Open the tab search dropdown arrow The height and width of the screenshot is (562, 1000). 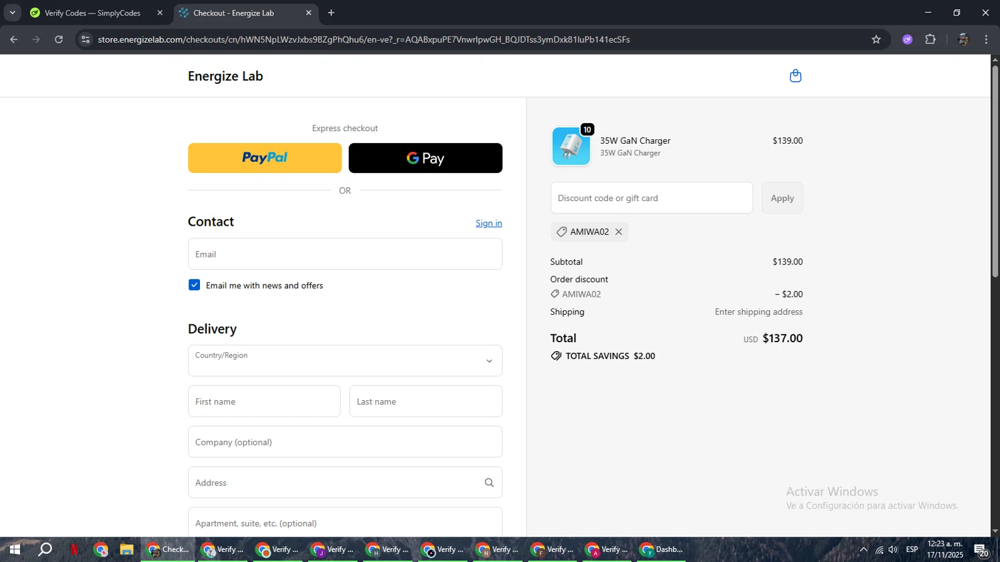(12, 13)
